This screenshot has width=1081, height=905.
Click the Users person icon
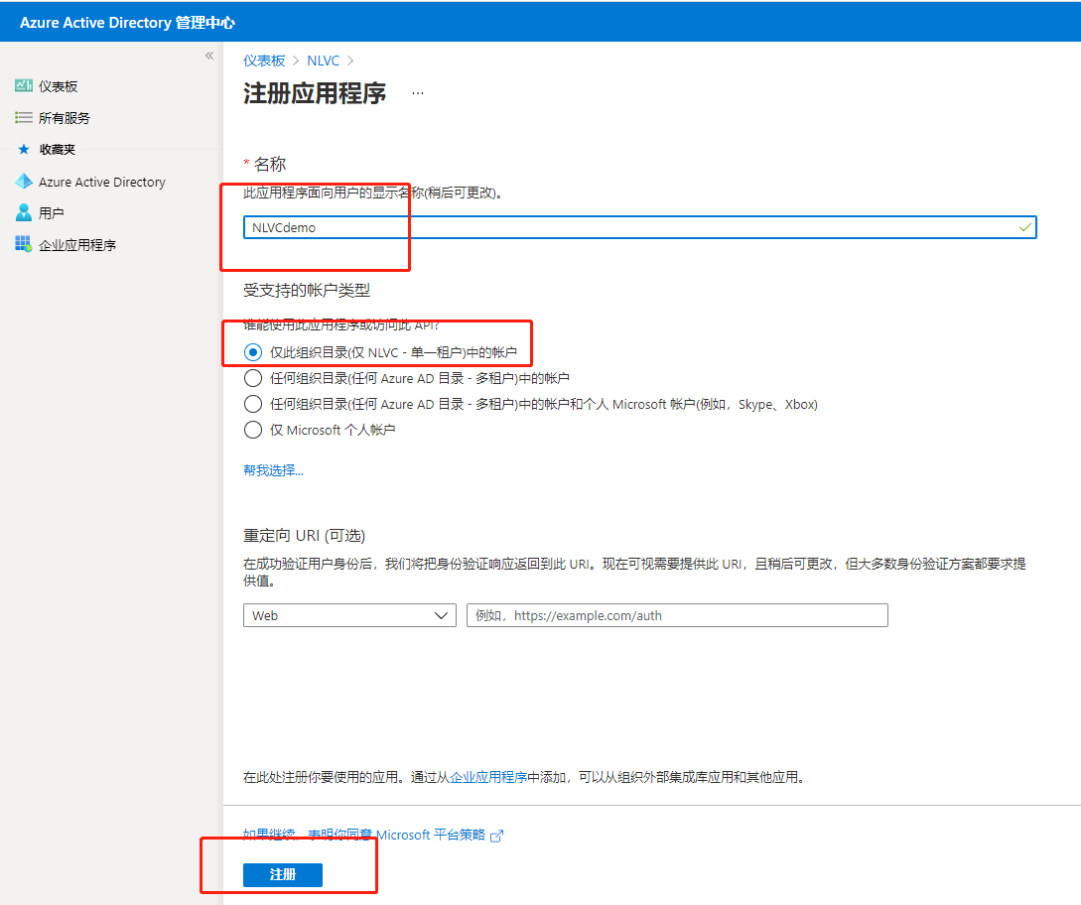pyautogui.click(x=24, y=212)
